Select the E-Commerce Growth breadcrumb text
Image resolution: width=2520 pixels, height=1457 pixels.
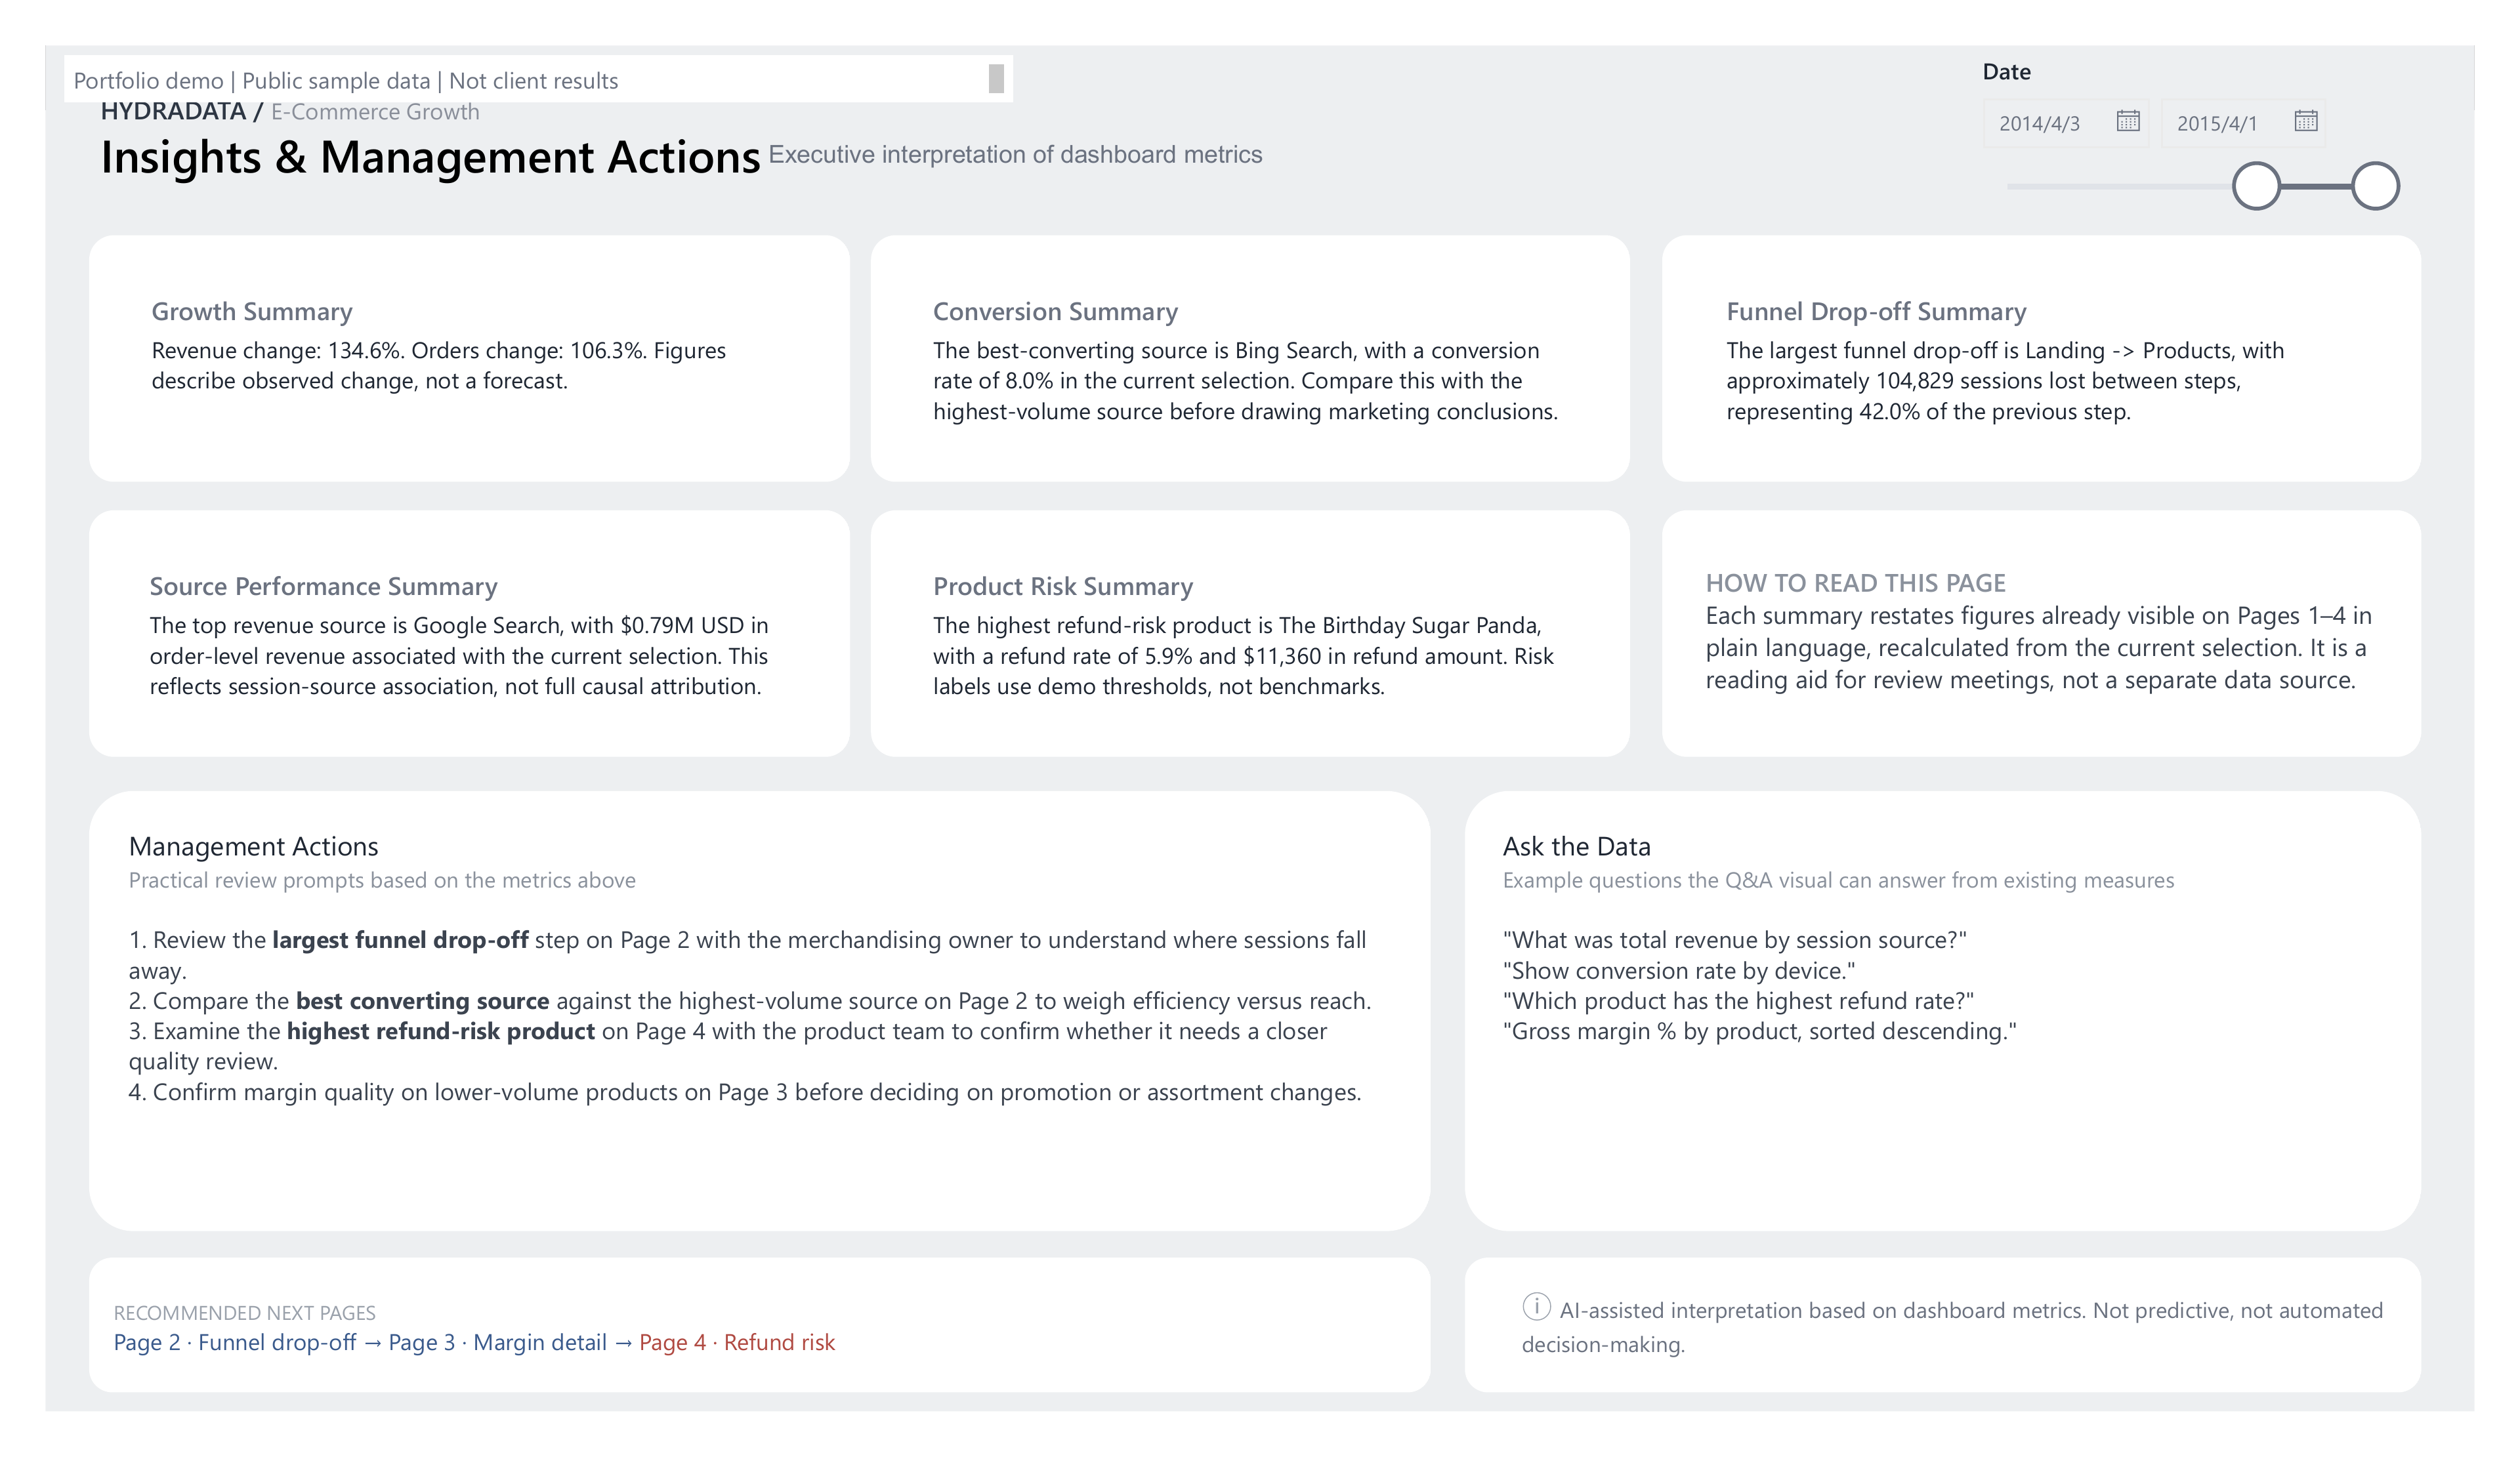coord(375,112)
